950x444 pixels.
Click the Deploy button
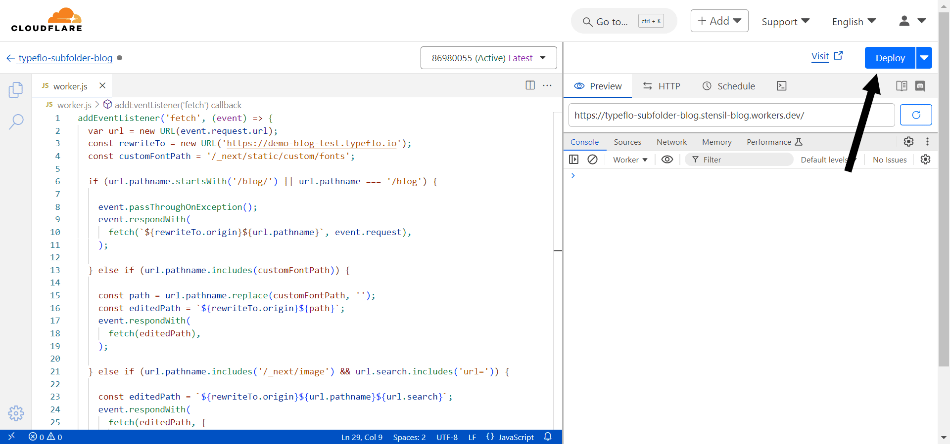click(x=890, y=58)
